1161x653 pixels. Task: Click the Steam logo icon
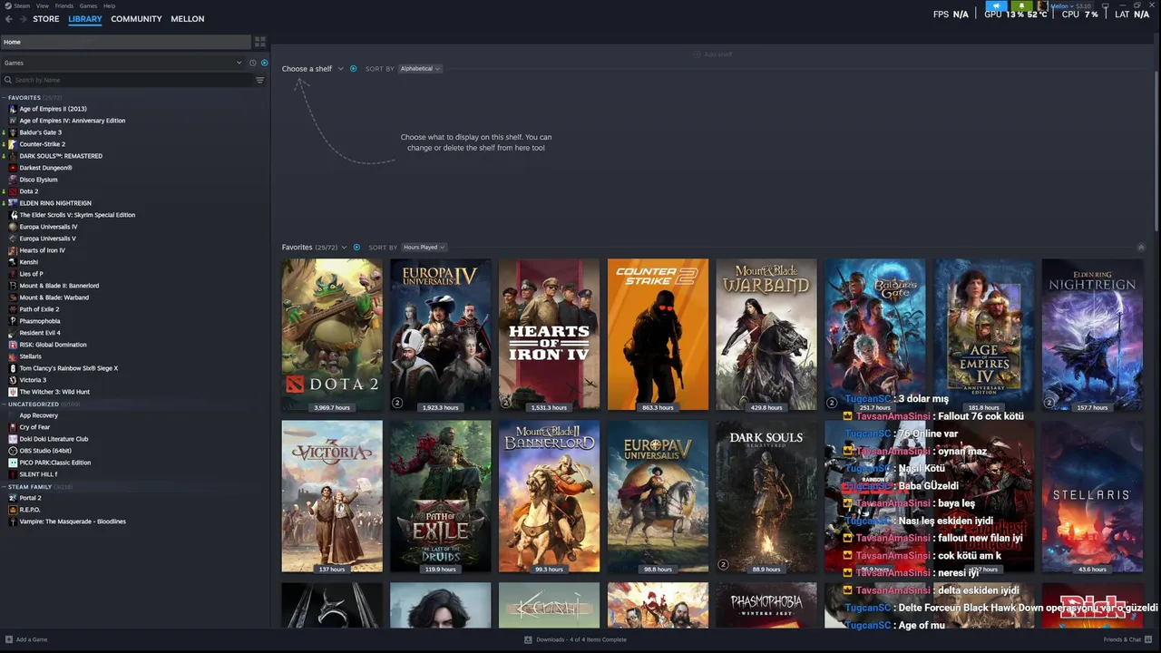(x=7, y=5)
